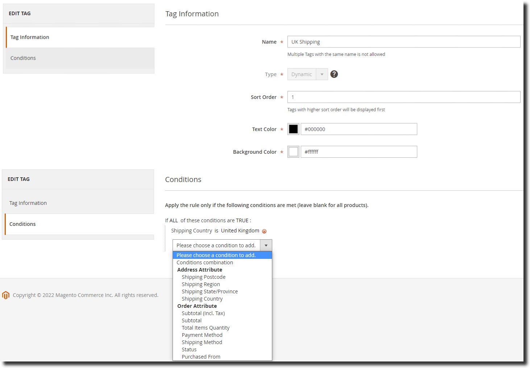
Task: Open the black Text Color swatch
Action: (293, 129)
